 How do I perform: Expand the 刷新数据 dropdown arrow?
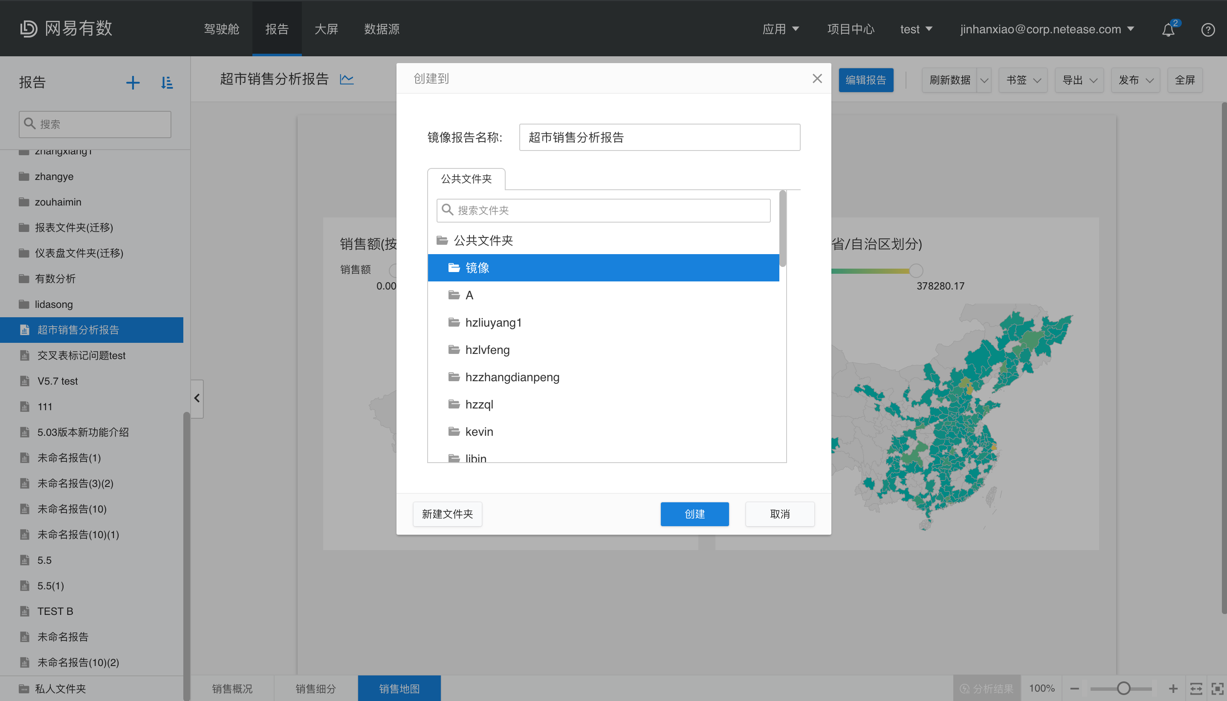point(984,80)
